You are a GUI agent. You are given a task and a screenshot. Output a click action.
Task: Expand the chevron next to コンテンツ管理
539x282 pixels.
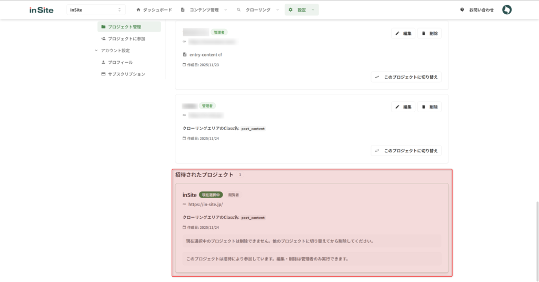point(225,9)
